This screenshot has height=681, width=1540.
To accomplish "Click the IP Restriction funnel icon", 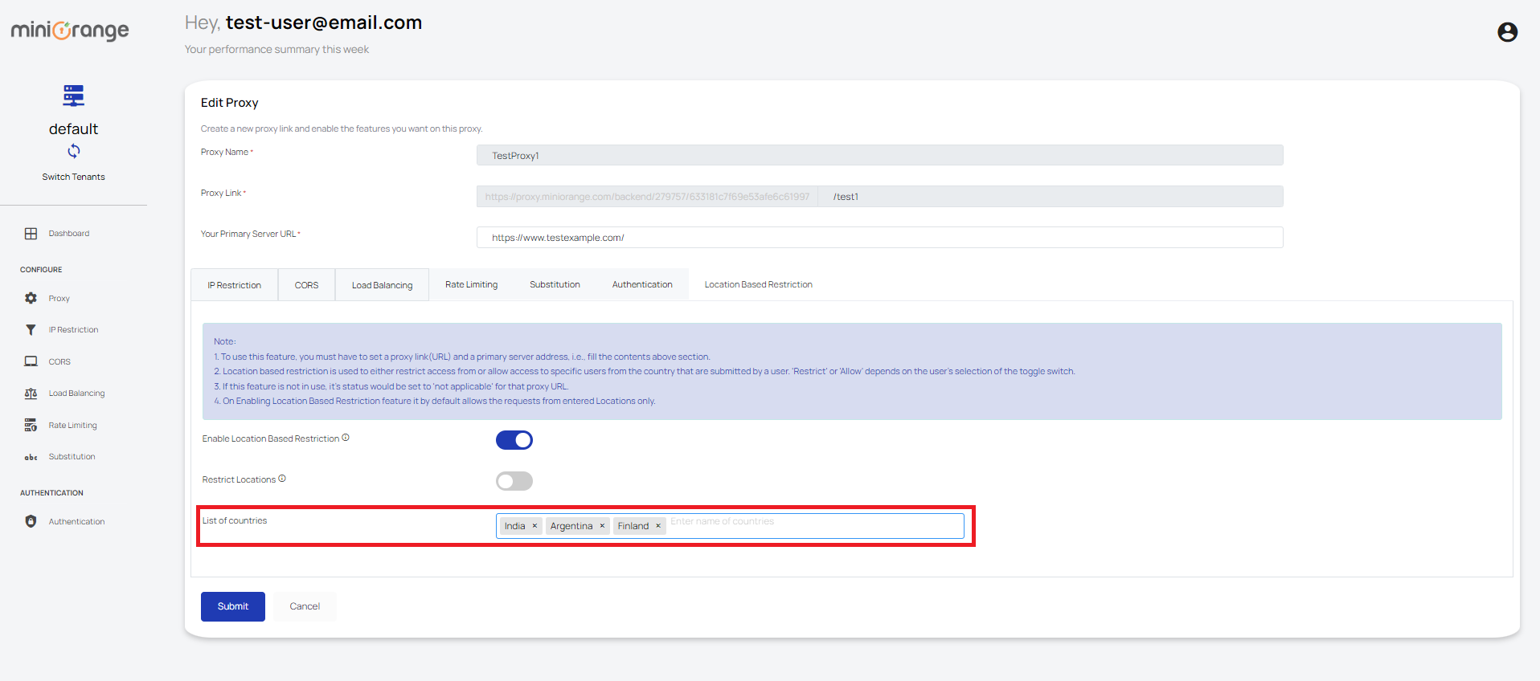I will pos(31,330).
